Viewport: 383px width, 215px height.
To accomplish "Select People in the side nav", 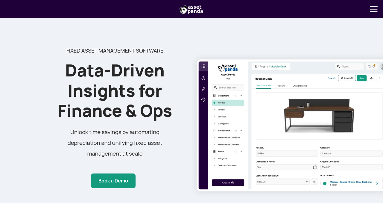I will [x=221, y=110].
